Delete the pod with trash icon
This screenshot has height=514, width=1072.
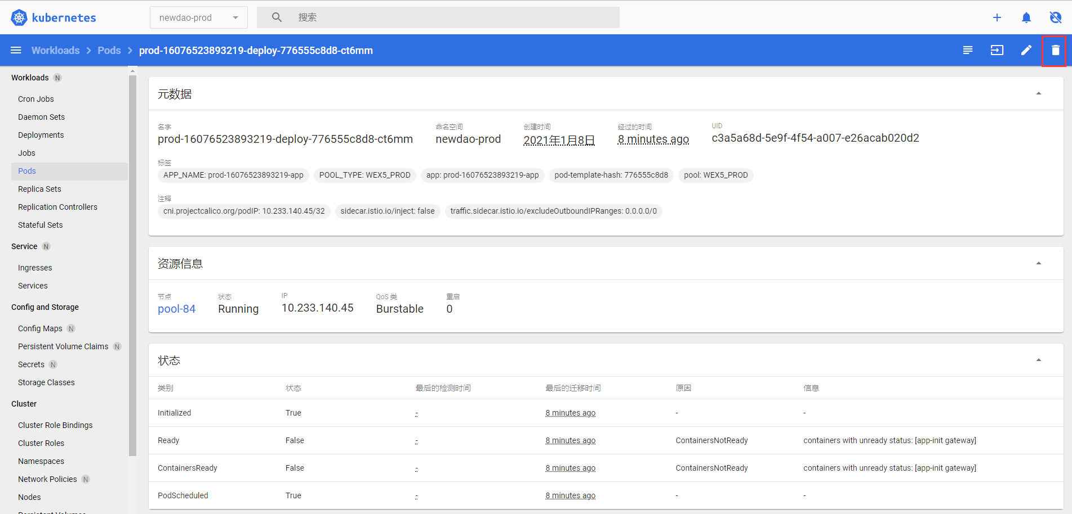coord(1056,50)
